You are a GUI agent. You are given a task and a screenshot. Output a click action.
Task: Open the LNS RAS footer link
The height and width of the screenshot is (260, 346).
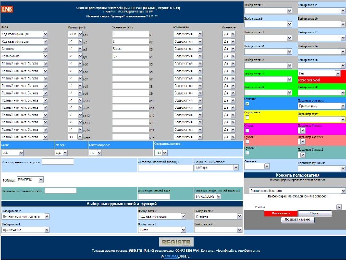coord(171,257)
